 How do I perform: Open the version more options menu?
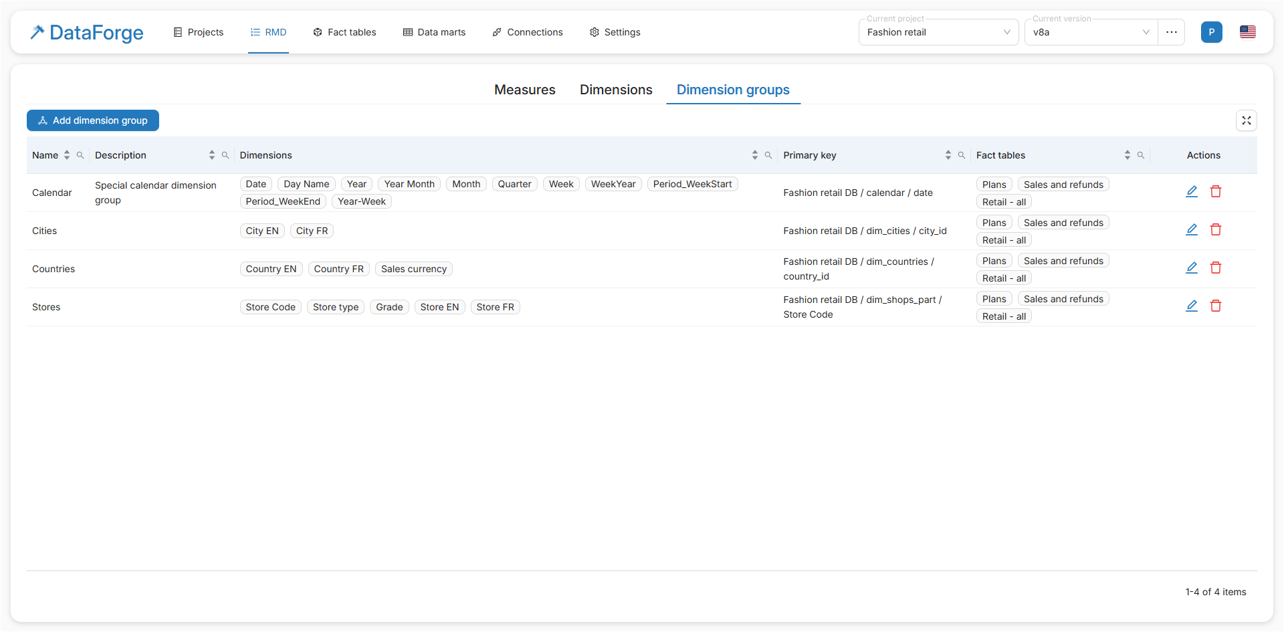click(x=1171, y=32)
